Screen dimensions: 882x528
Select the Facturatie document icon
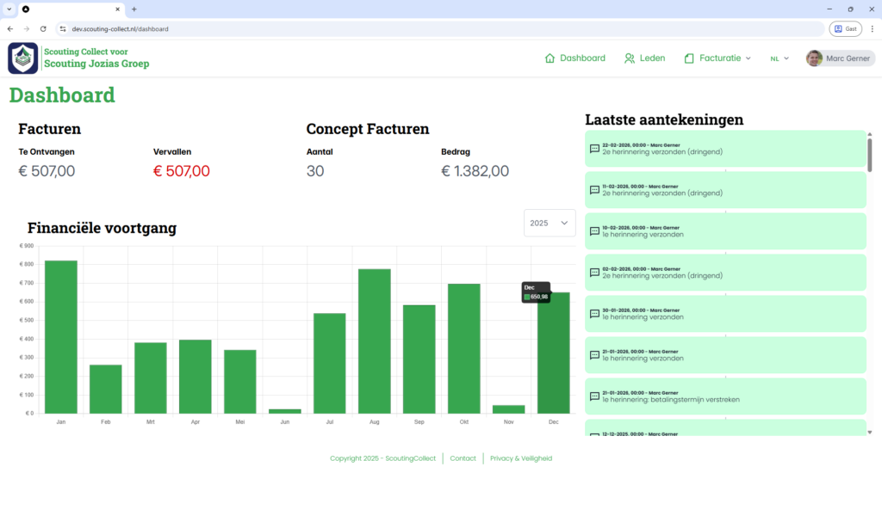point(690,58)
